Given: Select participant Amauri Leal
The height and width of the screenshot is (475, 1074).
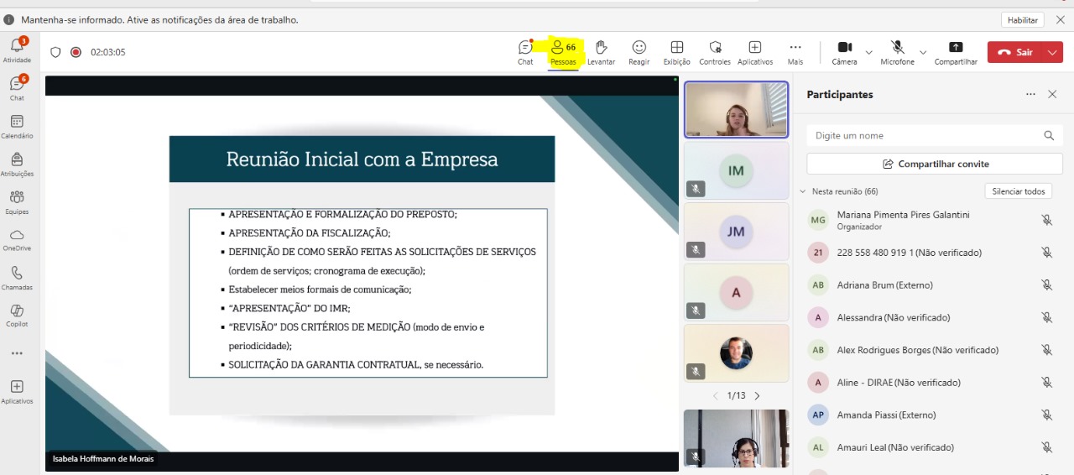Looking at the screenshot, I should (931, 447).
